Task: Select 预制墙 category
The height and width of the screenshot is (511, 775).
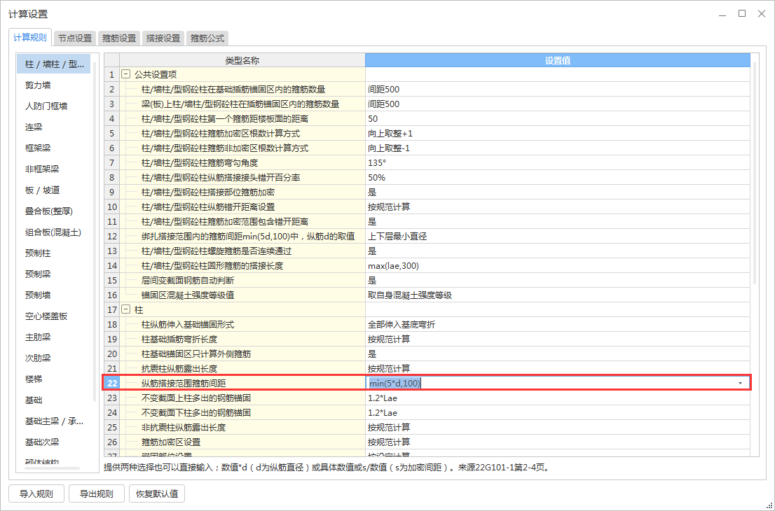Action: pos(54,295)
